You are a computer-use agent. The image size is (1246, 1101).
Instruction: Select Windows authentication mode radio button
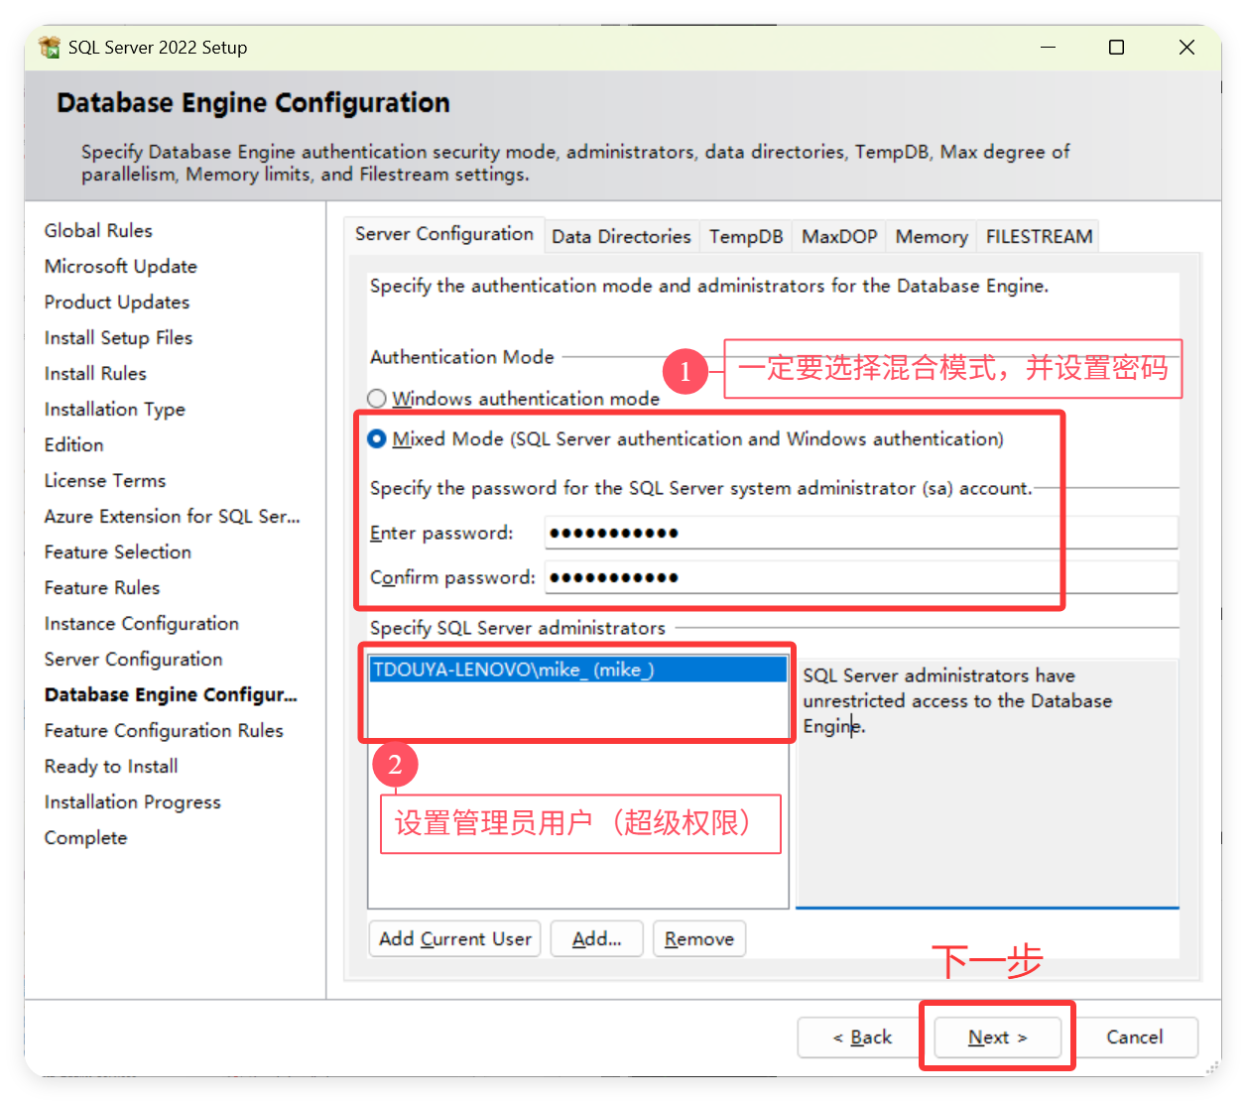[x=377, y=399]
